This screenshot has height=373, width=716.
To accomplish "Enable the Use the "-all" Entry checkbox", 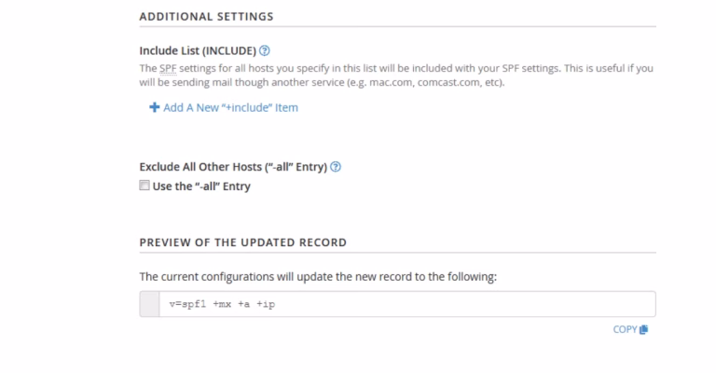I will (x=145, y=186).
